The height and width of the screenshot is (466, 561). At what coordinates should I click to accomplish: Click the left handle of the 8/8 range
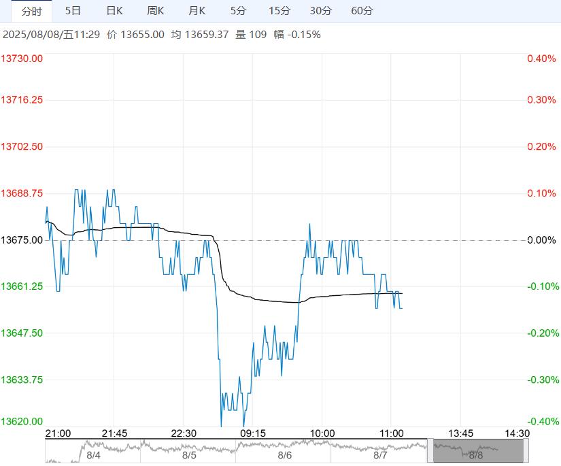click(430, 450)
